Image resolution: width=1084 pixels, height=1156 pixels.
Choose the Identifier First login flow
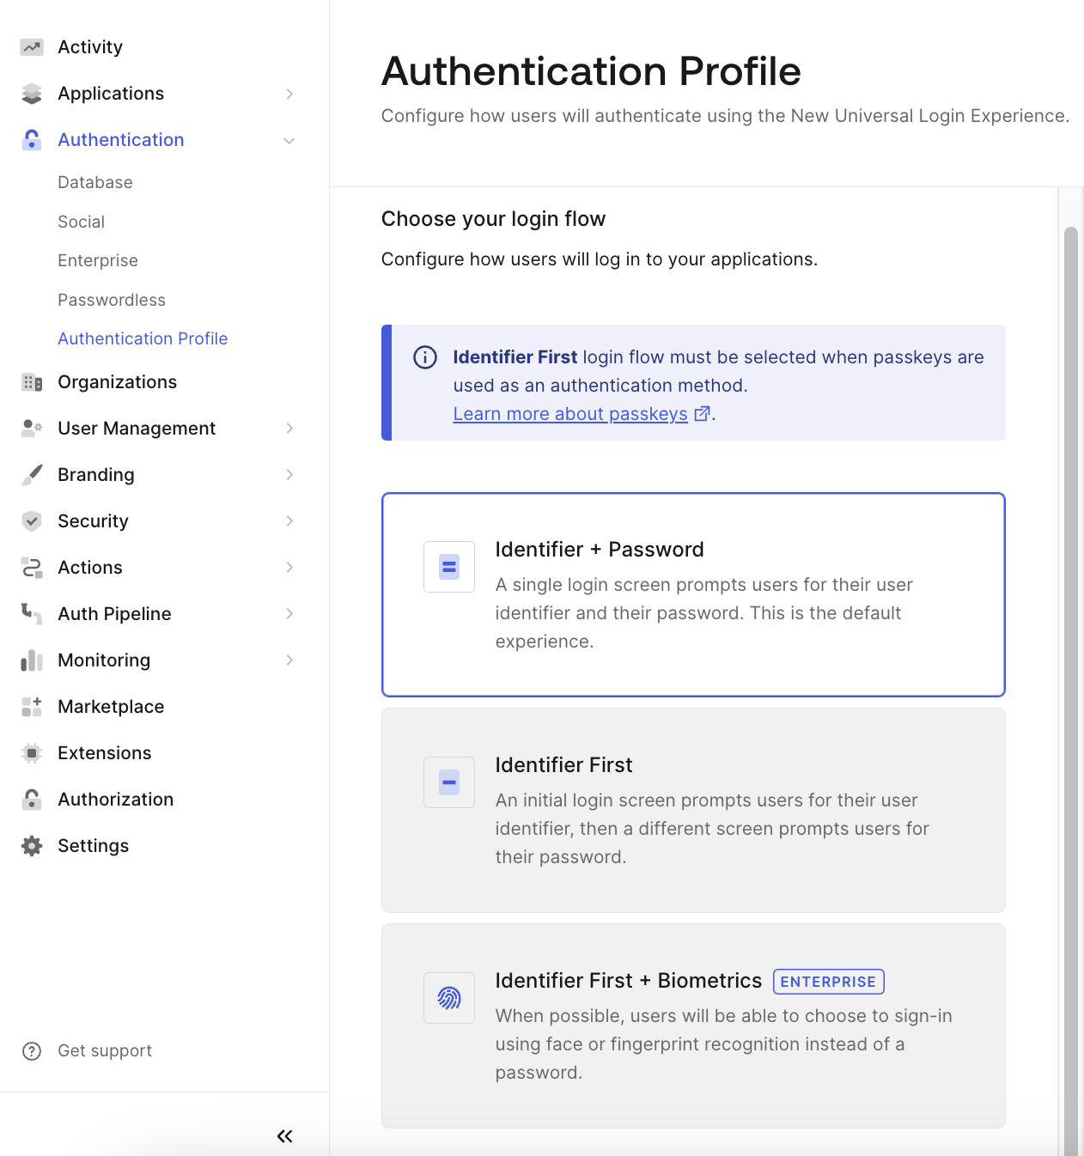pyautogui.click(x=692, y=810)
